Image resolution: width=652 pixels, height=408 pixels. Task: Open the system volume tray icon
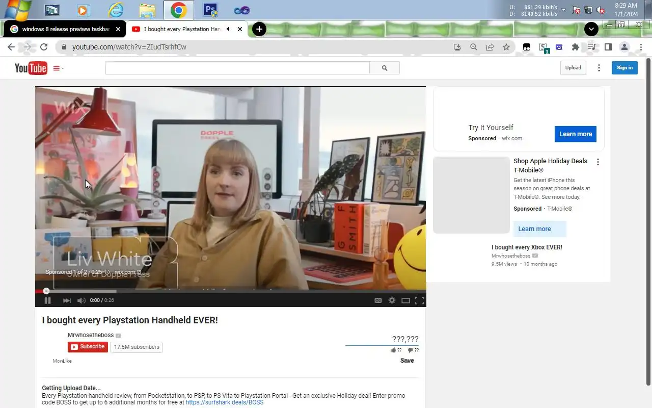pyautogui.click(x=601, y=10)
